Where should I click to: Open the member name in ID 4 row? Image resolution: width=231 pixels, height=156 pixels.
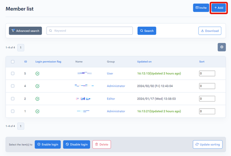84,86
